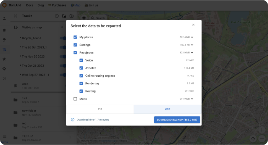The height and width of the screenshot is (145, 268).
Task: Open the account profile sidebar icon
Action: click(x=4, y=18)
